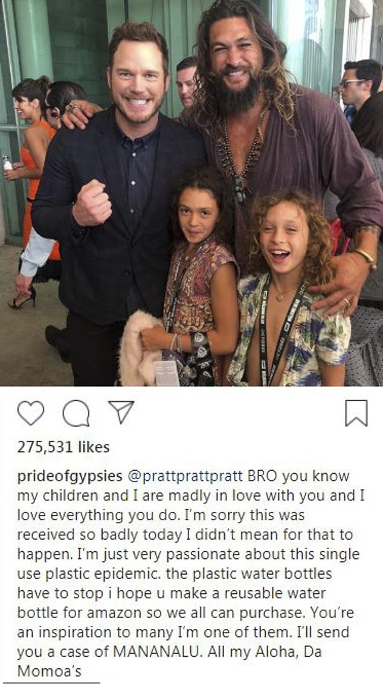
Task: Click the woman in the orange dress
Action: click(33, 183)
